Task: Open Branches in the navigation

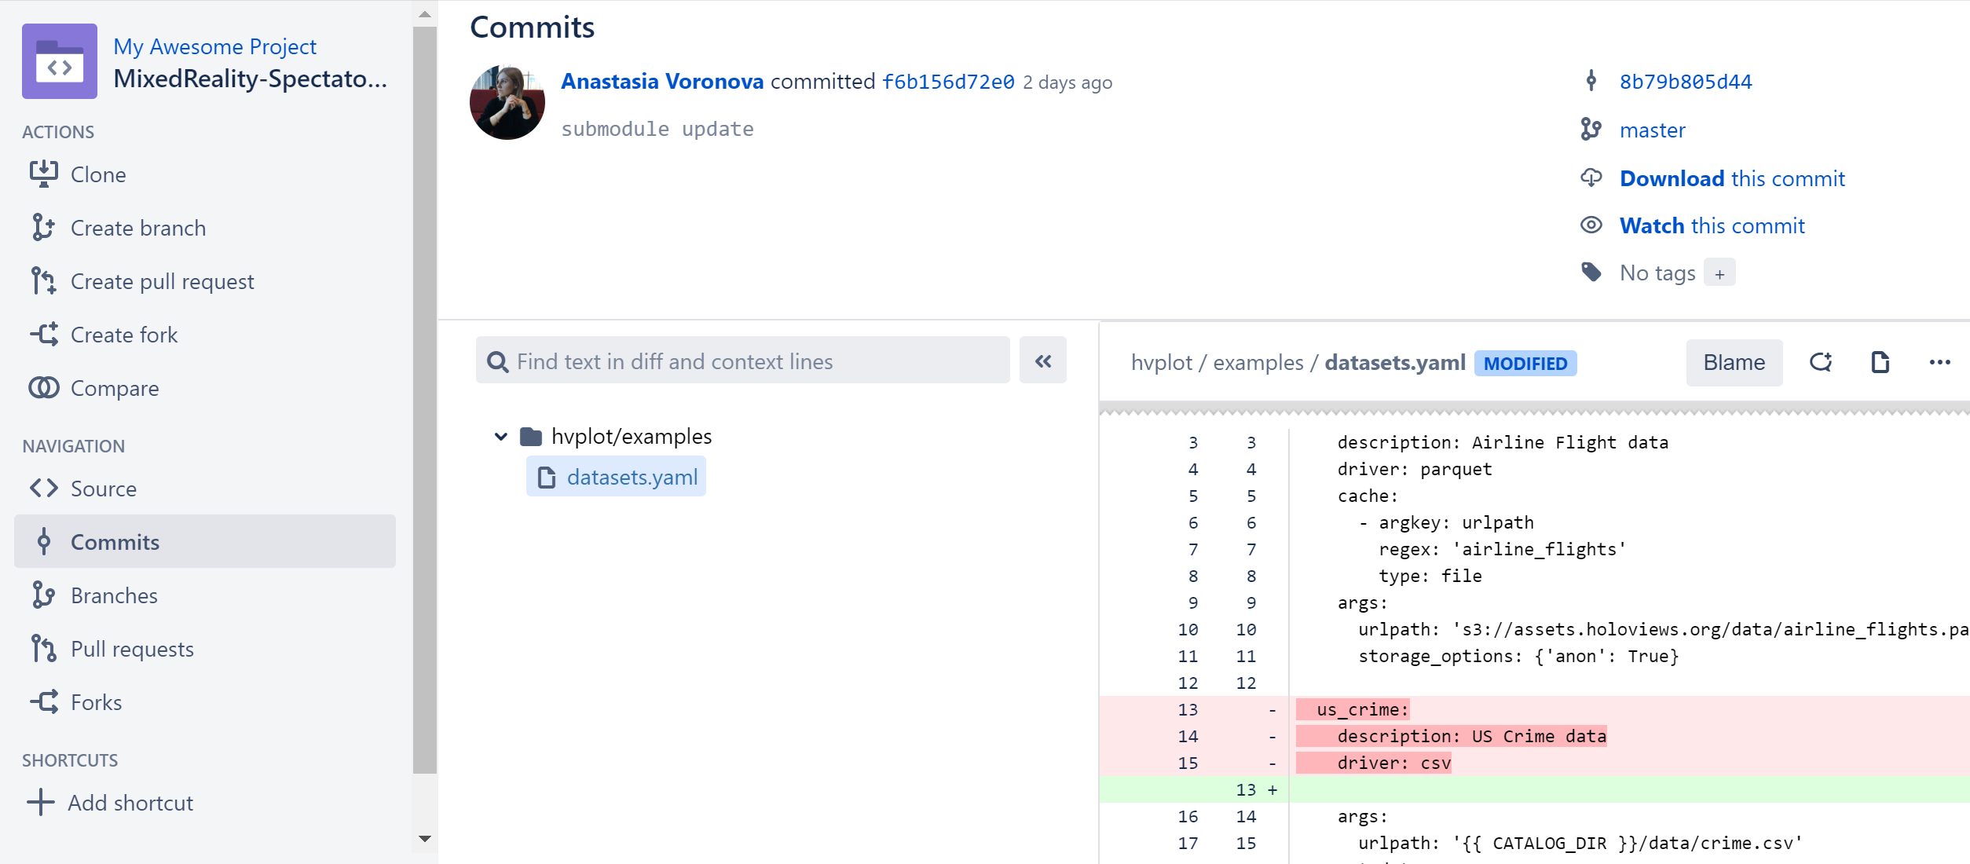Action: 114,595
